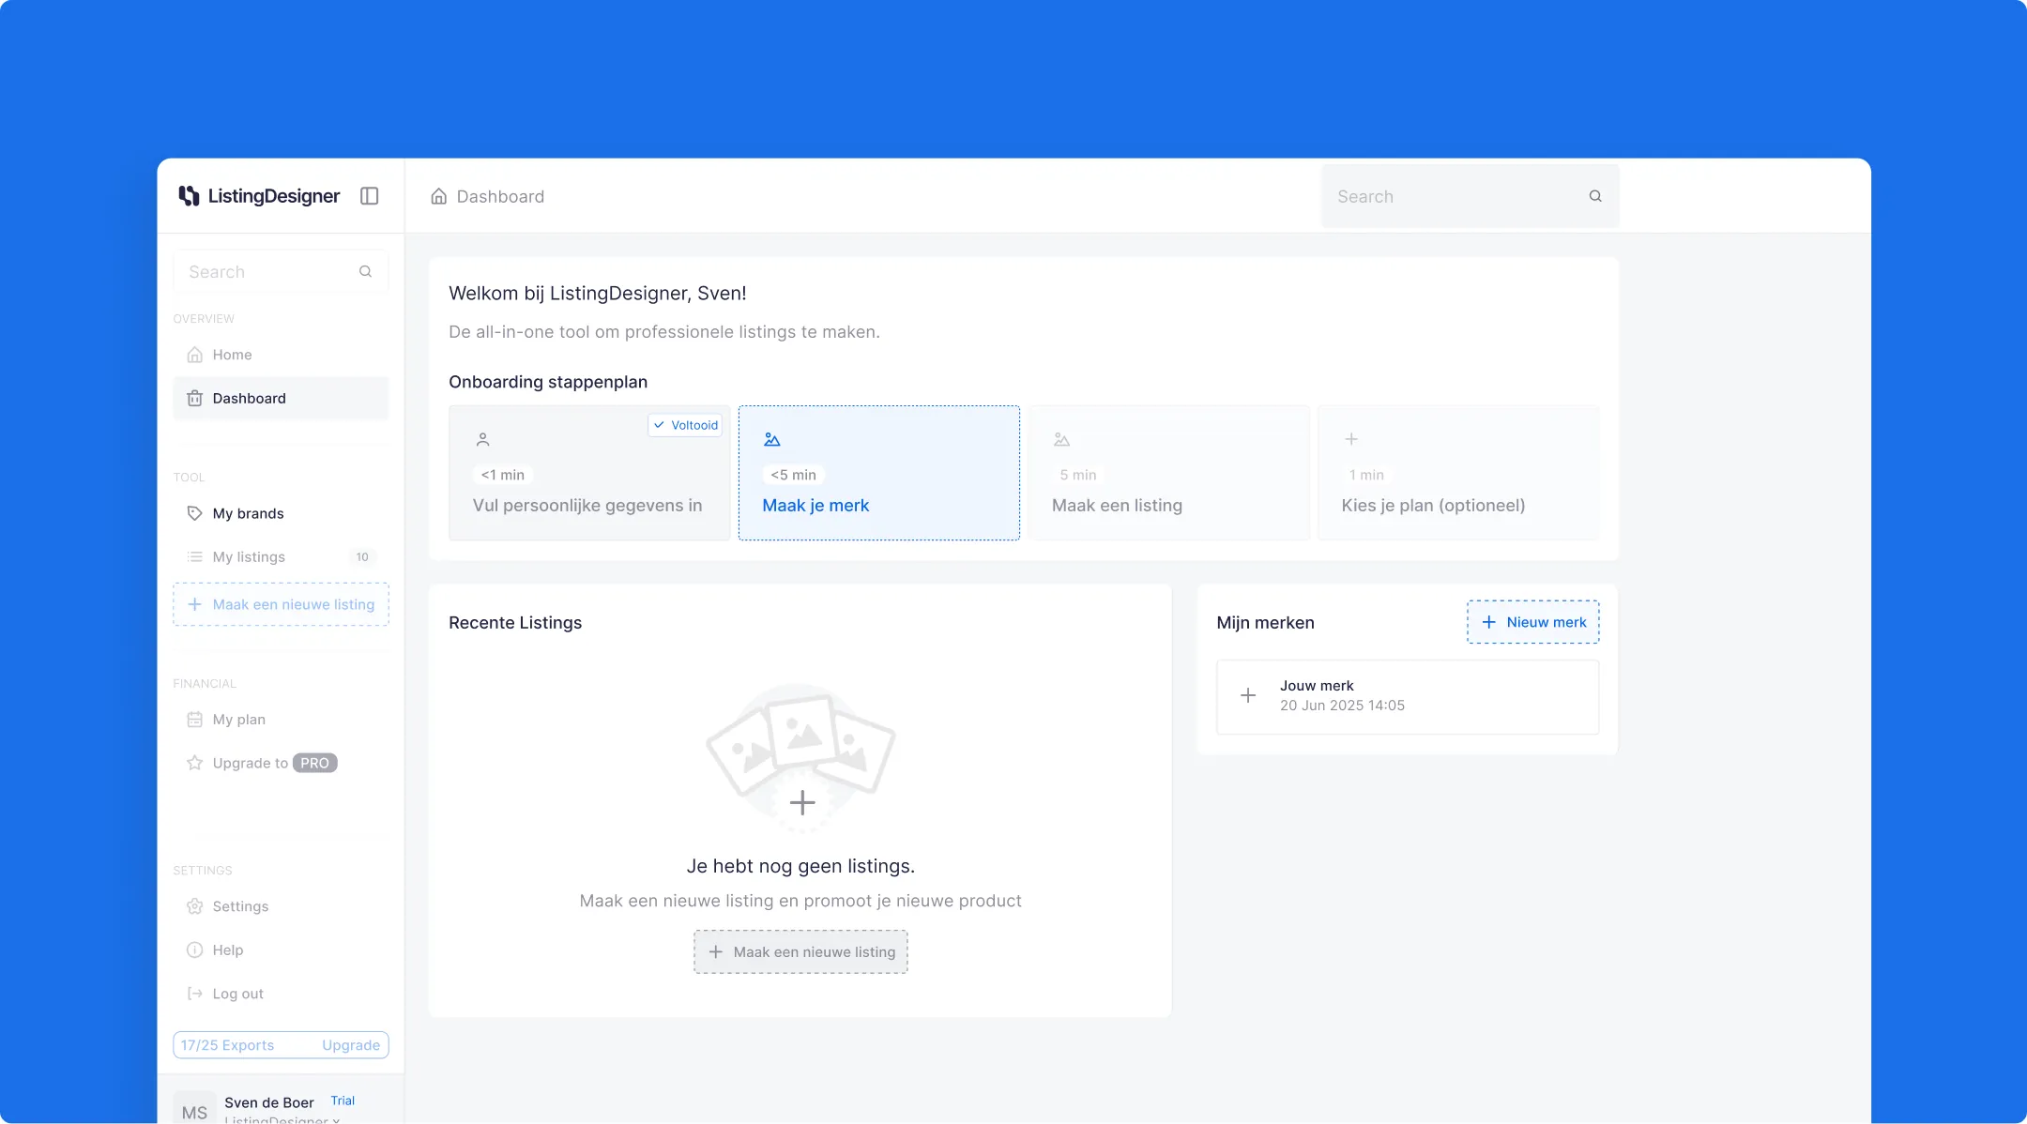Click the 17/25 Exports usage indicator
Screen dimensions: 2027x1124
pos(227,1045)
